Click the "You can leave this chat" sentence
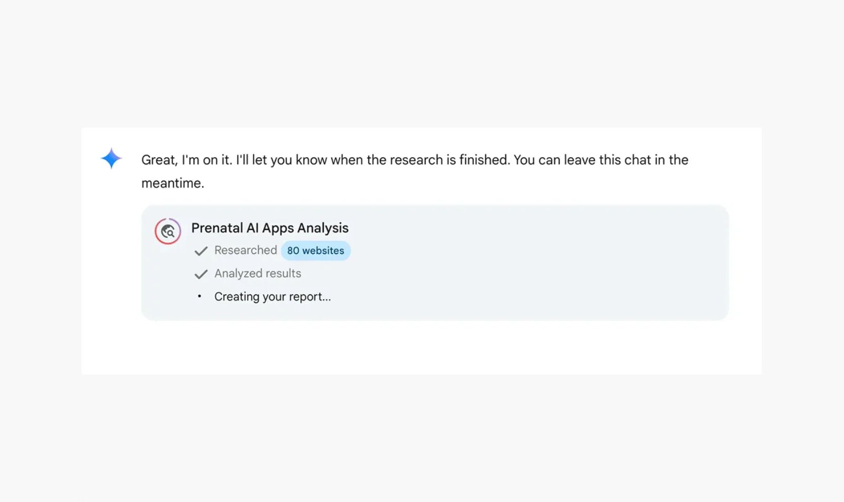Viewport: 844px width, 502px height. point(600,160)
